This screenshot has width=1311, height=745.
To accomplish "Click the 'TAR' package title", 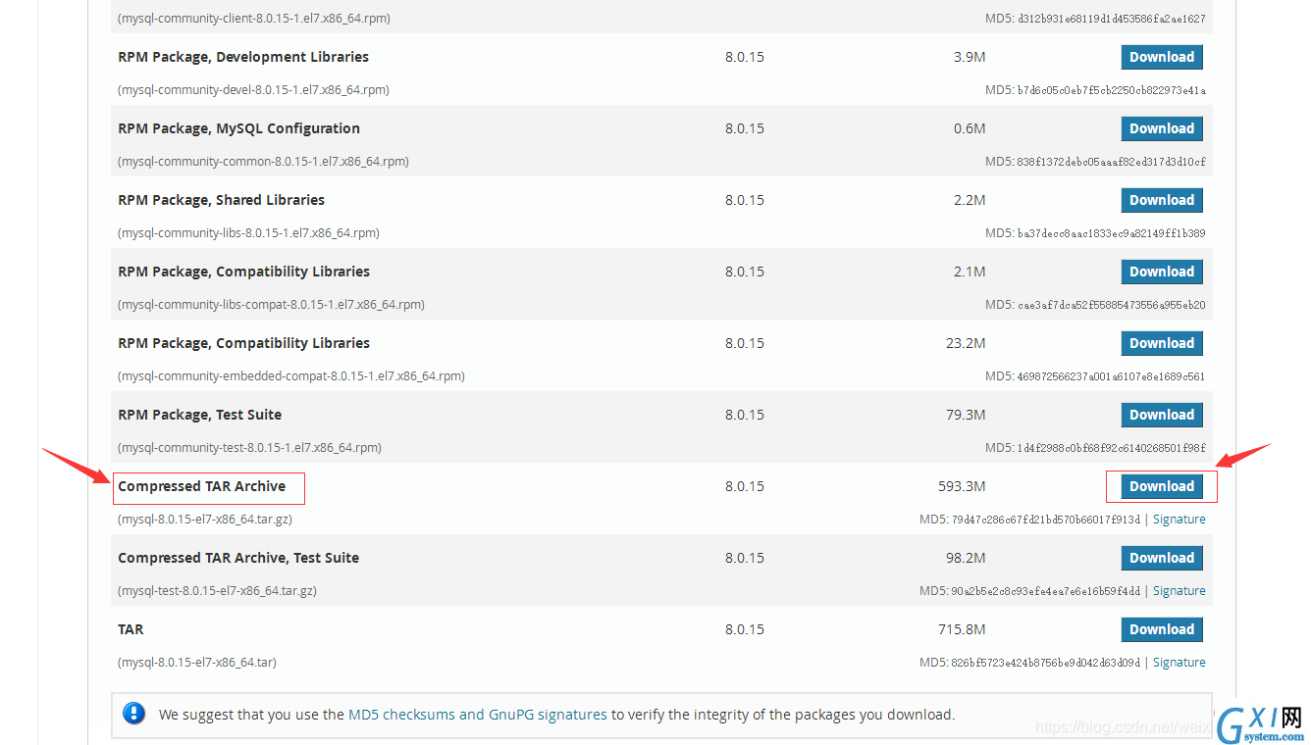I will (x=131, y=629).
